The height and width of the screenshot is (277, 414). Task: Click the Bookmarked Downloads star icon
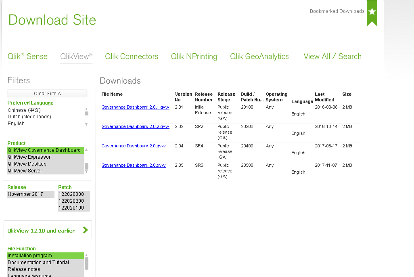coord(371,12)
